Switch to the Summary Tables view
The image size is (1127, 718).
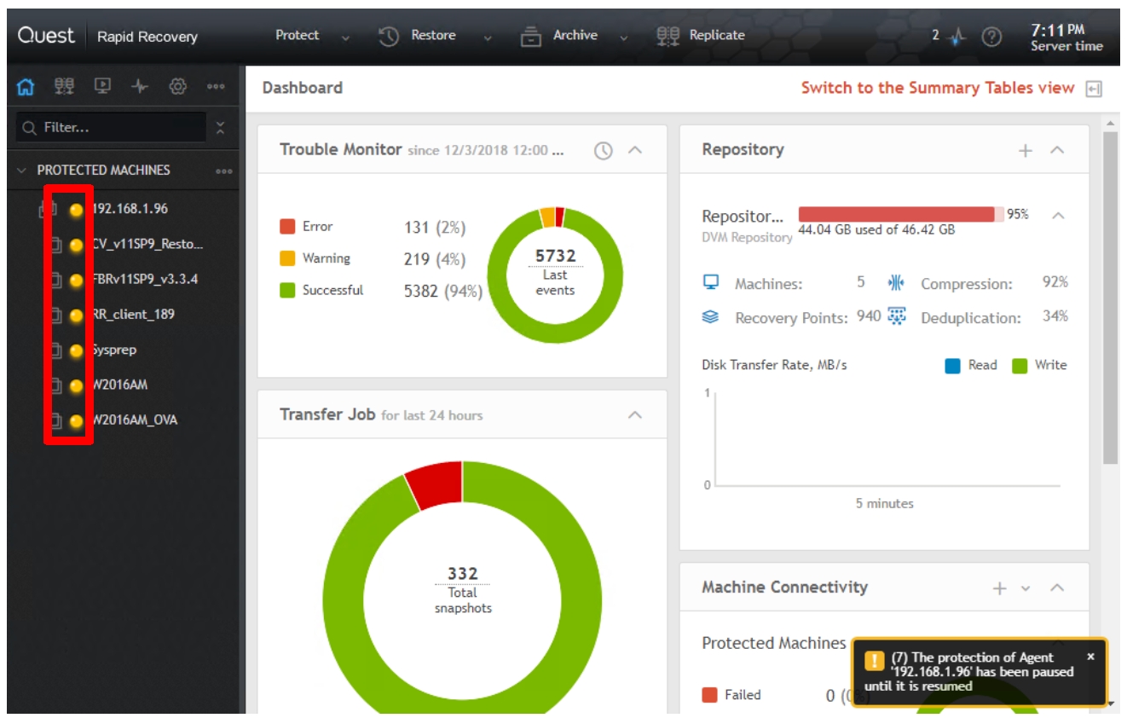938,88
